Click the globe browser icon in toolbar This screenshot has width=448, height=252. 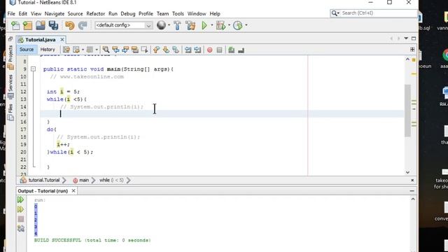(161, 25)
